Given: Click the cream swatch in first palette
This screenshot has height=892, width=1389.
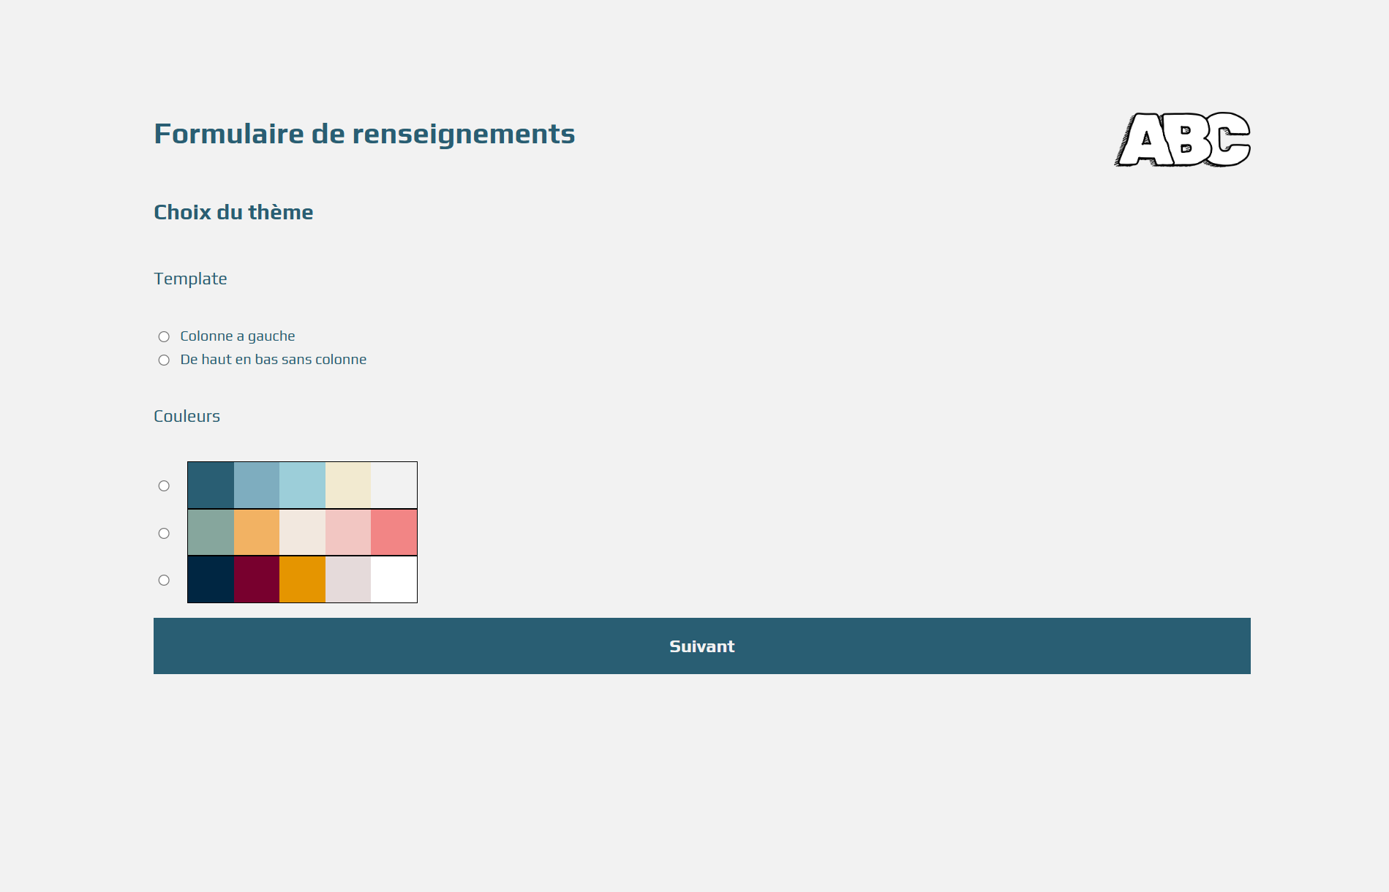Looking at the screenshot, I should coord(348,485).
